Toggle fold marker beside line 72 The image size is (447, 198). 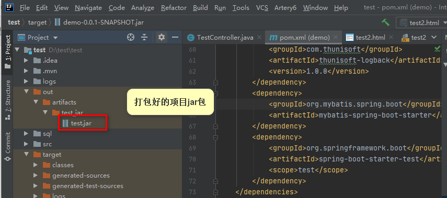[215, 181]
